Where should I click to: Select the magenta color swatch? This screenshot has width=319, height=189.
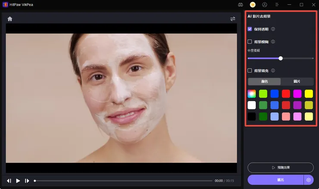click(x=297, y=94)
